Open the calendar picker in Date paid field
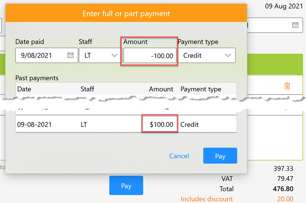This screenshot has height=203, width=306. pos(70,55)
